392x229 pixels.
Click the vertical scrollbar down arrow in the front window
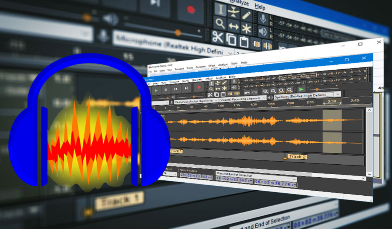(369, 174)
